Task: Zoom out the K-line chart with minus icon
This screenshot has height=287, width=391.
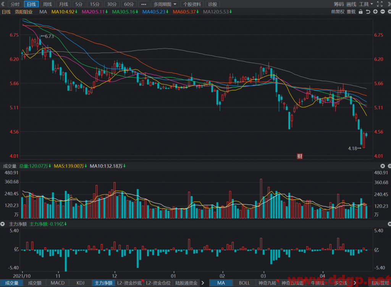Action: 383,12
